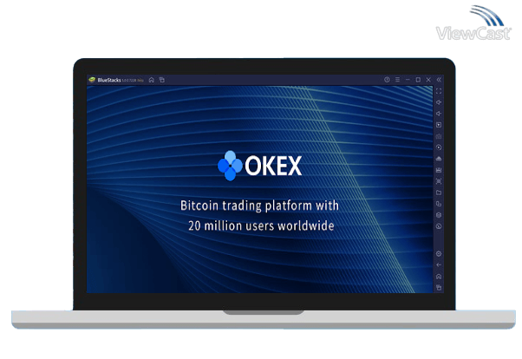Image resolution: width=522 pixels, height=359 pixels.
Task: Click the BlueStacks logo icon in title bar
Action: (92, 80)
